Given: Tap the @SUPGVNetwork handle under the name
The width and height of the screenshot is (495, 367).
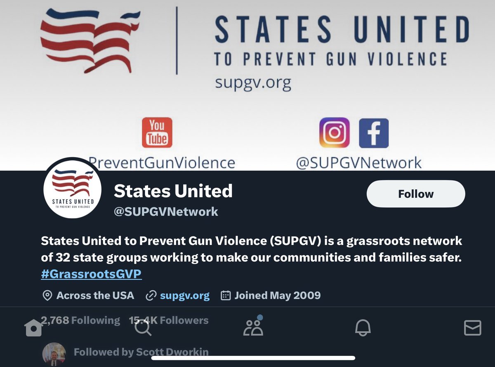Looking at the screenshot, I should 166,212.
